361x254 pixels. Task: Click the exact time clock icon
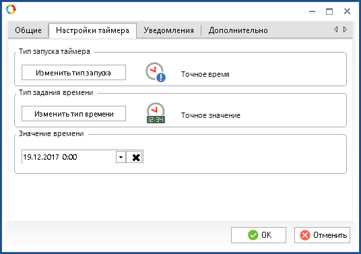pyautogui.click(x=156, y=72)
